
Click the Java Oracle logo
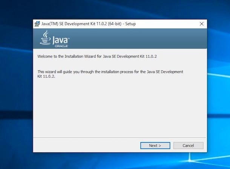point(54,39)
